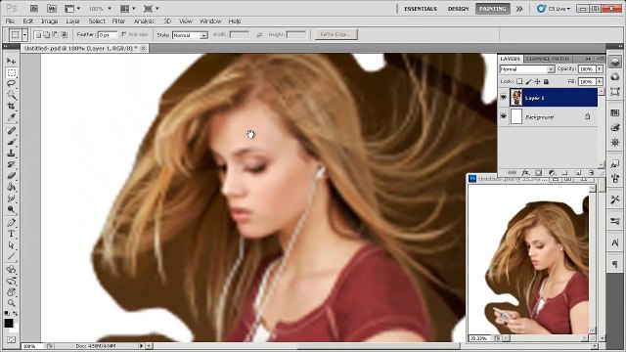This screenshot has width=626, height=352.
Task: Enable Anti-alias checkbox
Action: 124,34
